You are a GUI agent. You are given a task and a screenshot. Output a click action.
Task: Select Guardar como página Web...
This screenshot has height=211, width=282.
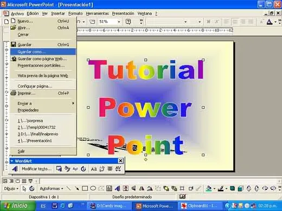43,58
